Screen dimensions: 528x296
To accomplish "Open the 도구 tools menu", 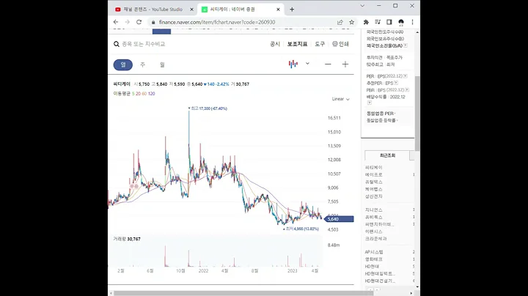I will point(320,44).
